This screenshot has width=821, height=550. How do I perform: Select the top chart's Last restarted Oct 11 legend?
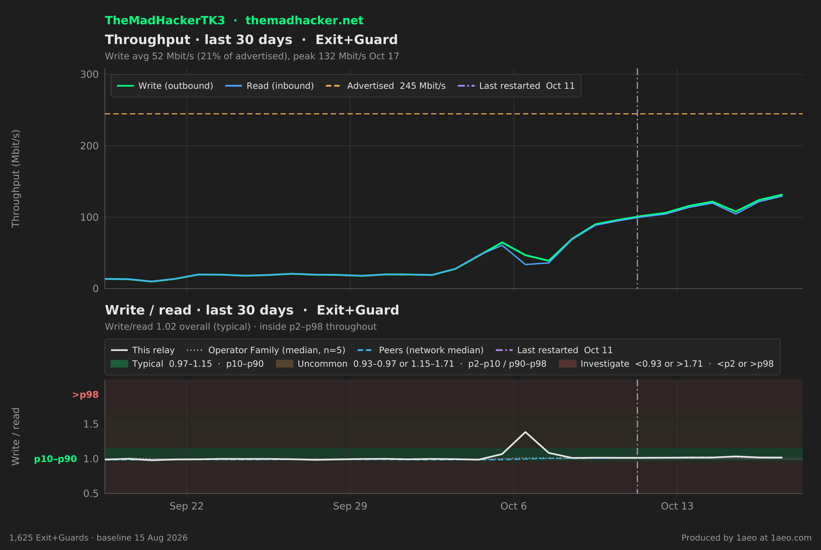pyautogui.click(x=517, y=86)
